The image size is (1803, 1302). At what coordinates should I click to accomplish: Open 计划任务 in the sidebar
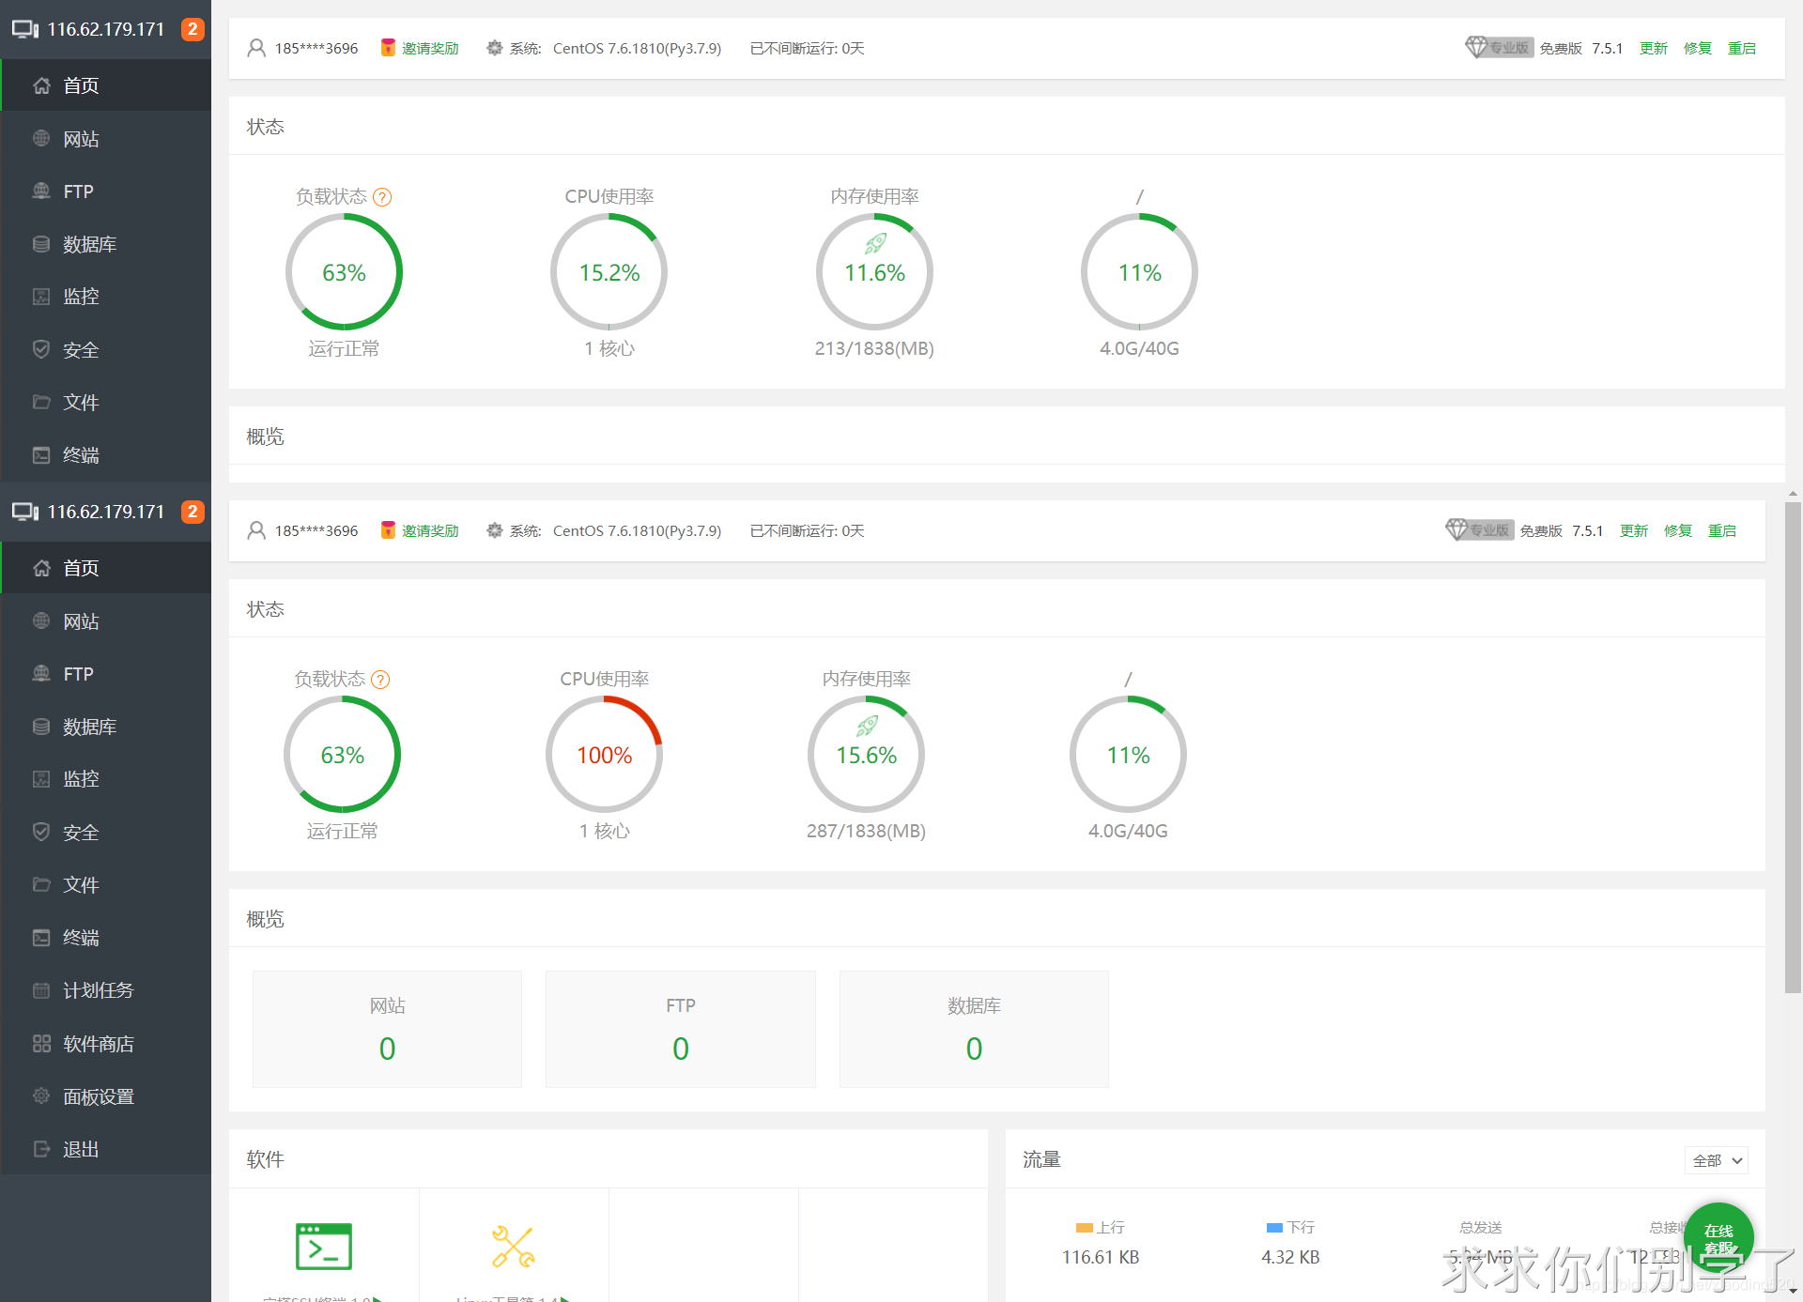pyautogui.click(x=98, y=990)
